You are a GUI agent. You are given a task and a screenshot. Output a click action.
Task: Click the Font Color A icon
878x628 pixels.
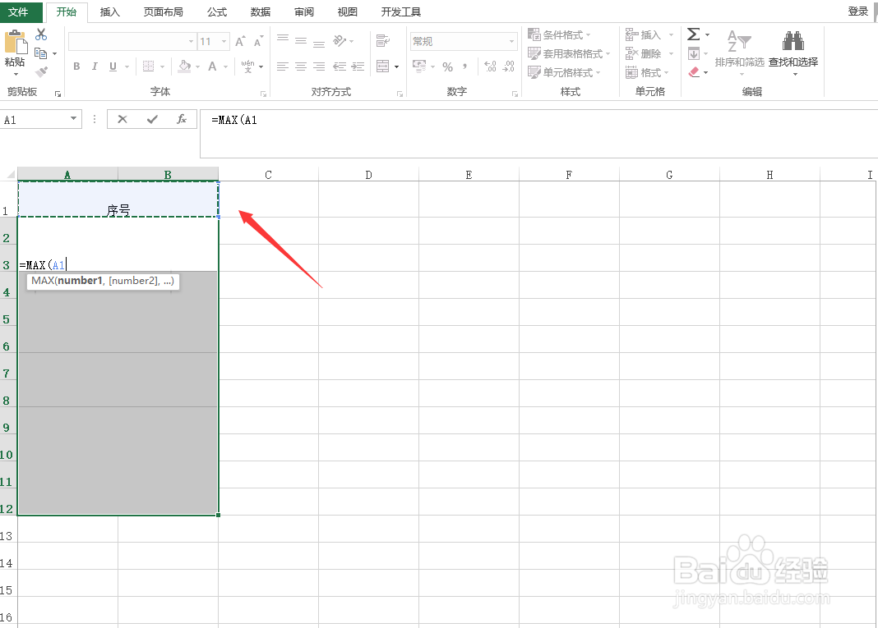pos(212,66)
